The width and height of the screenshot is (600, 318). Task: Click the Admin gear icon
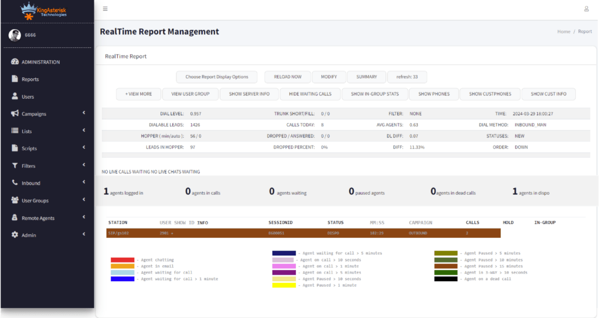pyautogui.click(x=15, y=235)
